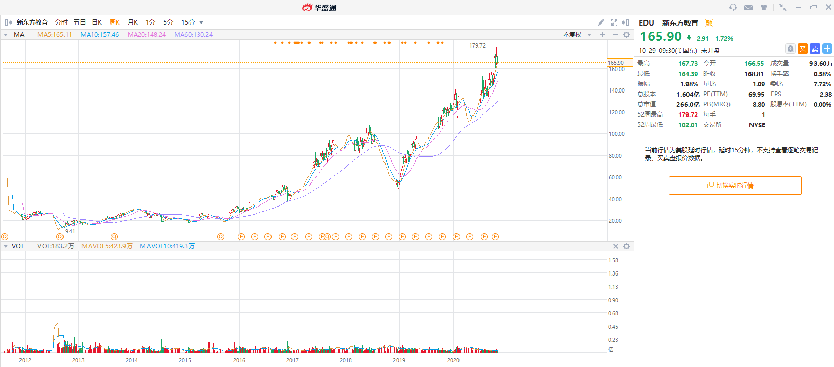This screenshot has width=834, height=367.
Task: Click the 新东方教育 chart title
Action: click(x=32, y=22)
